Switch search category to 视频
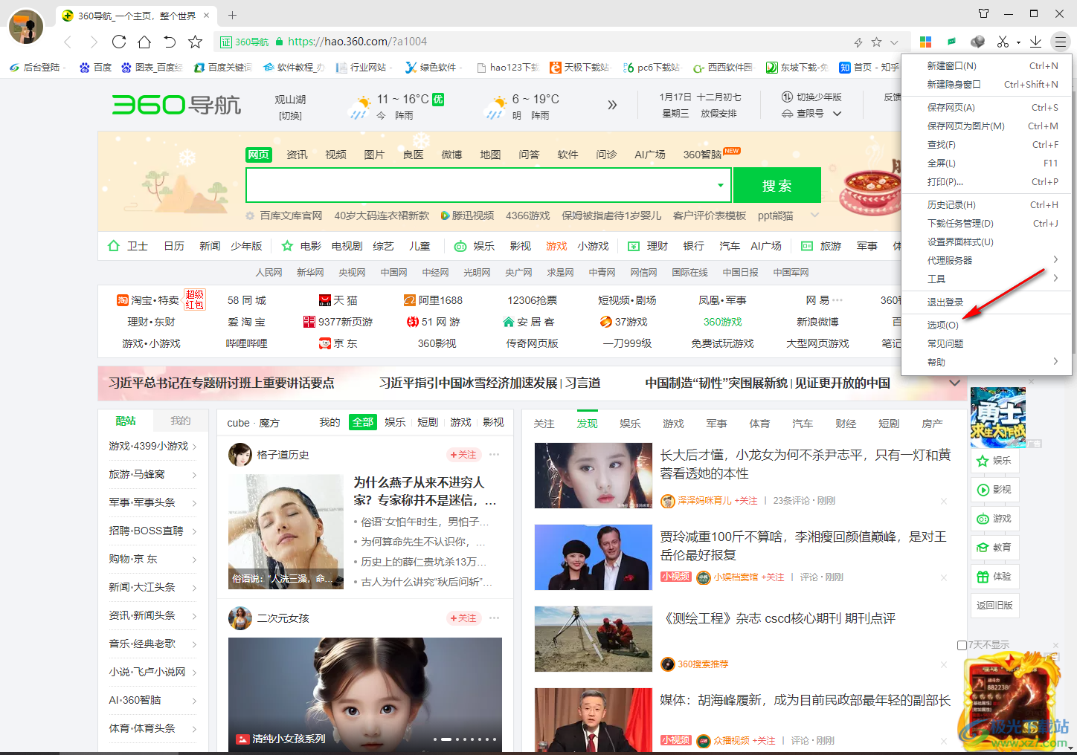The height and width of the screenshot is (755, 1077). tap(336, 155)
